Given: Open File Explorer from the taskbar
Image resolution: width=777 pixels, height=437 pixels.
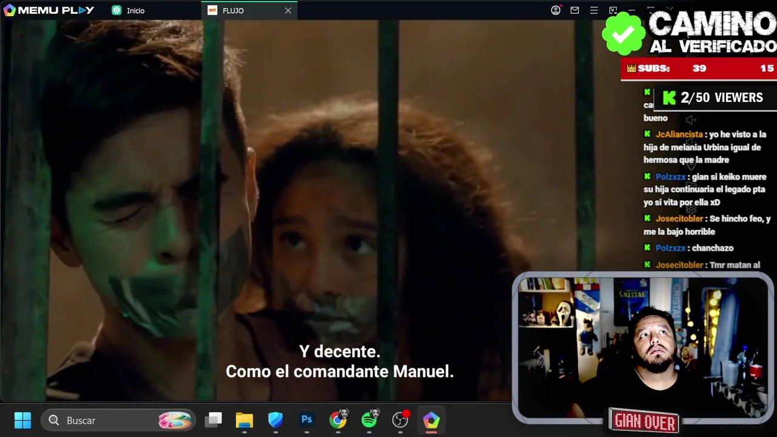Looking at the screenshot, I should click(x=244, y=420).
